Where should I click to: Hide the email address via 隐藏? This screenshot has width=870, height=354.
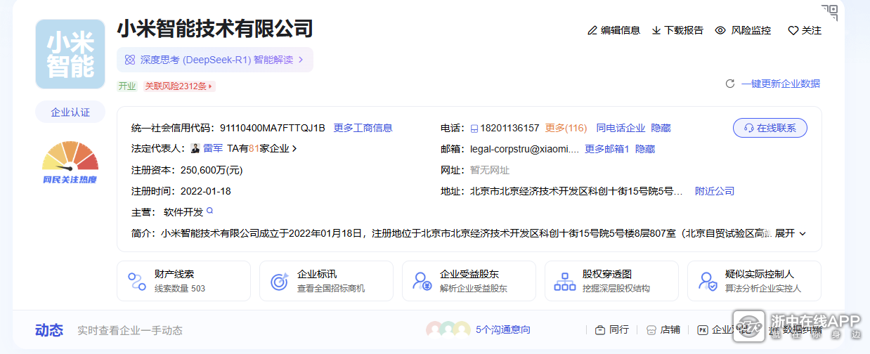click(645, 149)
